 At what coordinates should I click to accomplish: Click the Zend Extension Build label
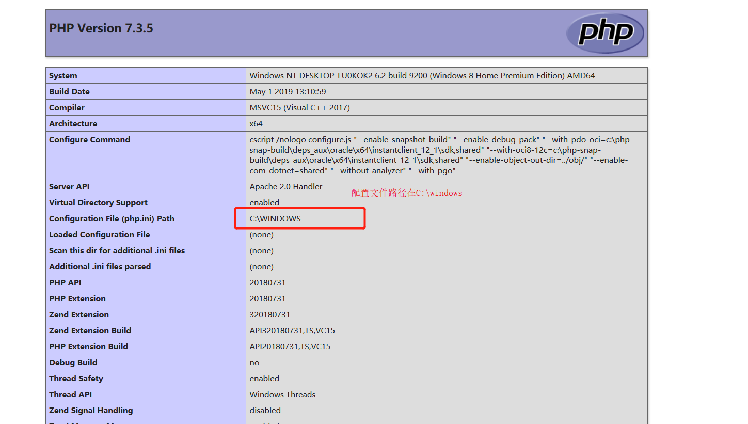[90, 331]
